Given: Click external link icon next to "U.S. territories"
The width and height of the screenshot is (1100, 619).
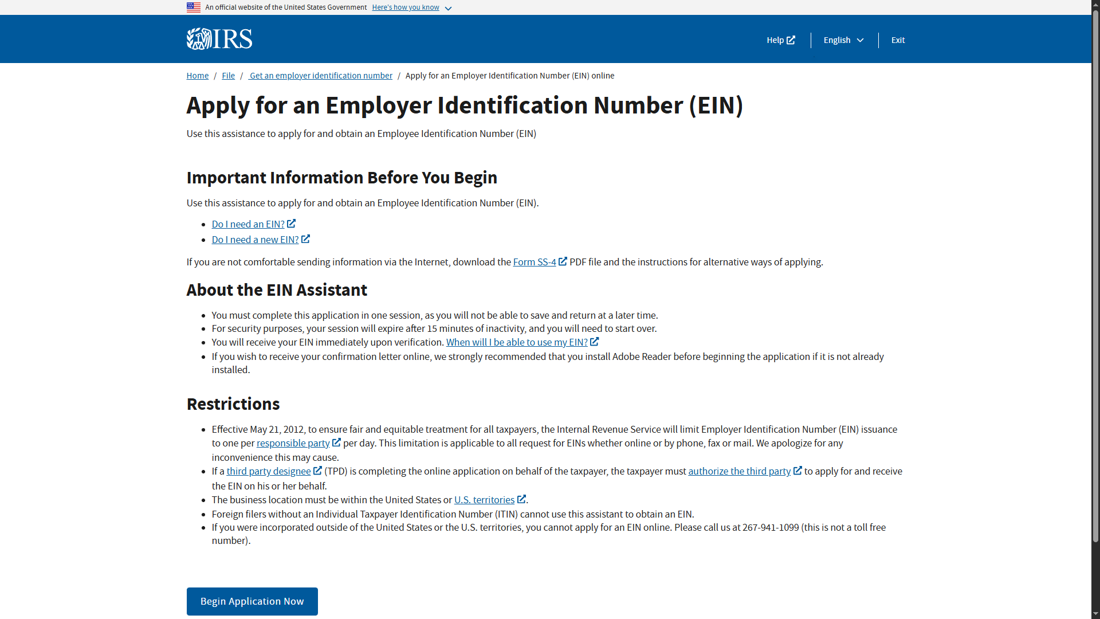Looking at the screenshot, I should [521, 499].
